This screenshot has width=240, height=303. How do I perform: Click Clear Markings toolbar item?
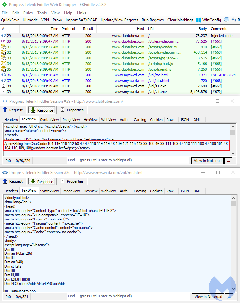(180, 20)
